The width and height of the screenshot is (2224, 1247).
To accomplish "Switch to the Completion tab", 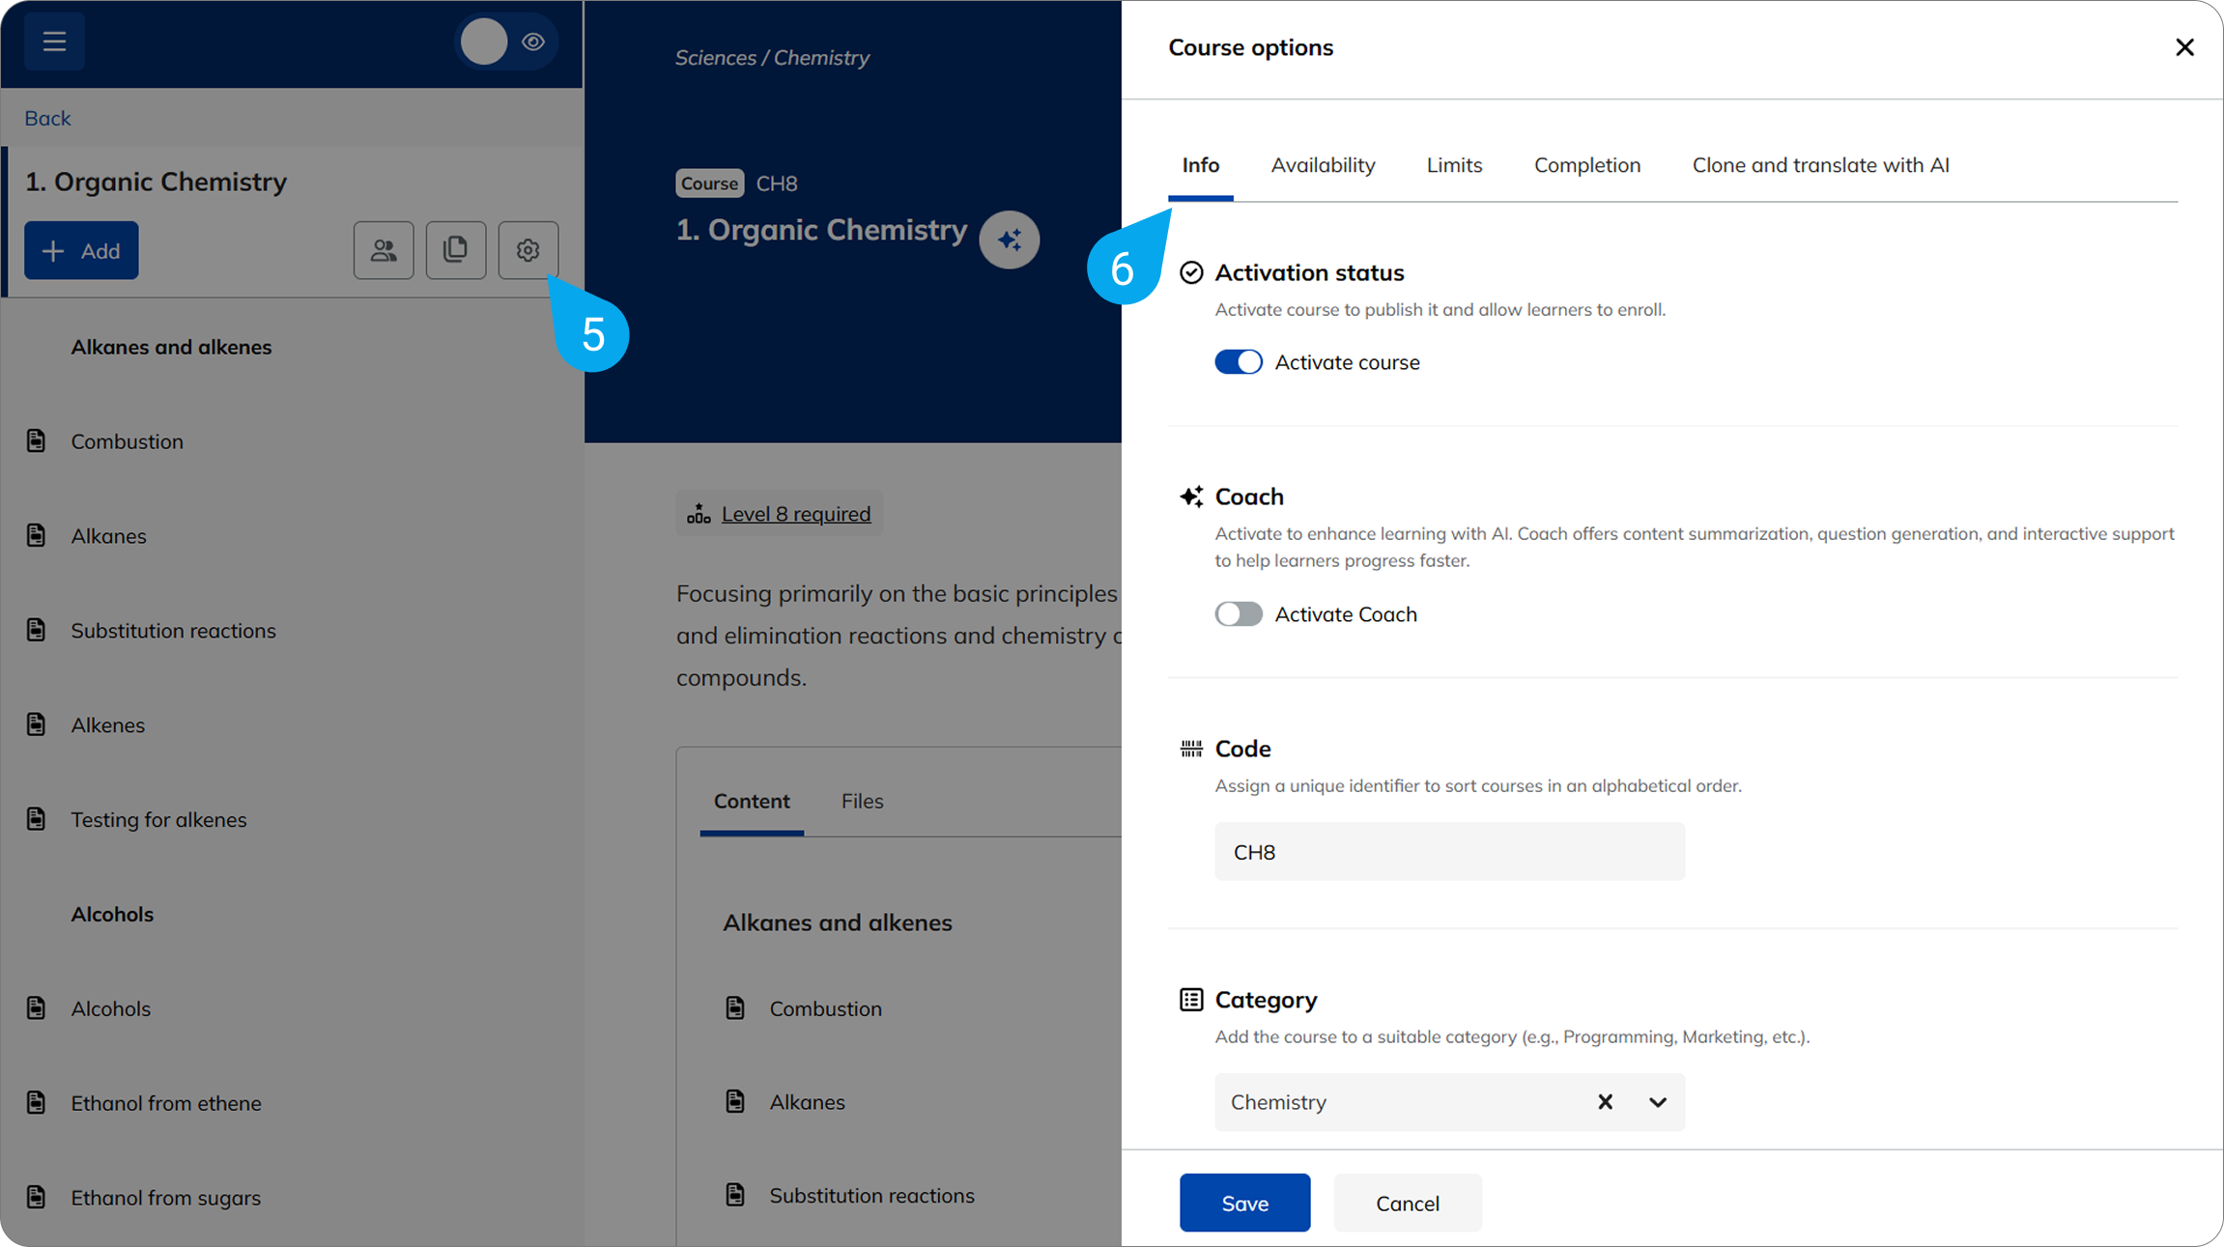I will tap(1587, 165).
